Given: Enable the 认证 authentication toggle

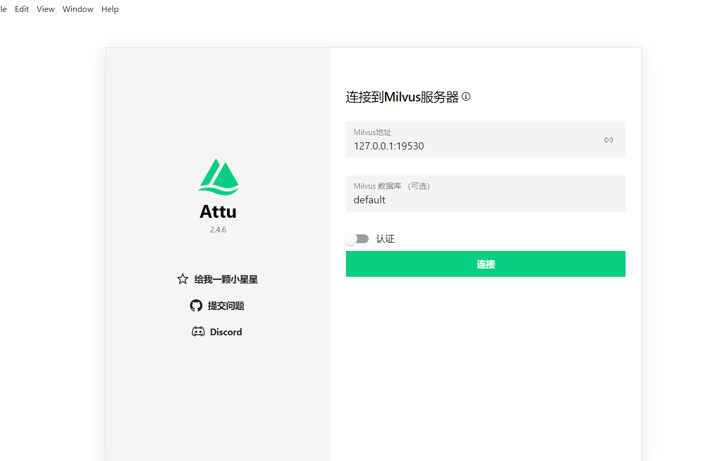Looking at the screenshot, I should [357, 239].
